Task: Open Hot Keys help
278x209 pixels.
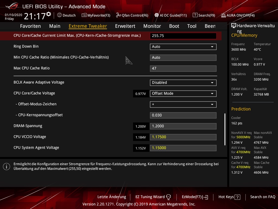Action: (229, 197)
